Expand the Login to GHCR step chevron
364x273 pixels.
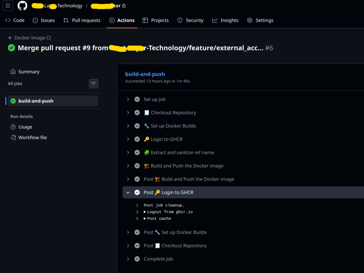(x=128, y=139)
